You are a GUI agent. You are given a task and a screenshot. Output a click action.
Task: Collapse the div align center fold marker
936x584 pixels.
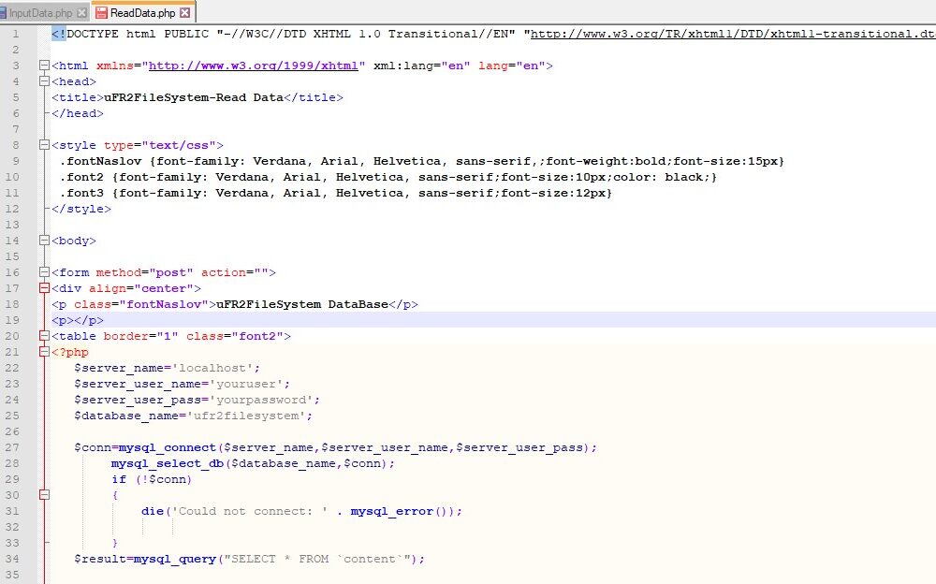(44, 288)
